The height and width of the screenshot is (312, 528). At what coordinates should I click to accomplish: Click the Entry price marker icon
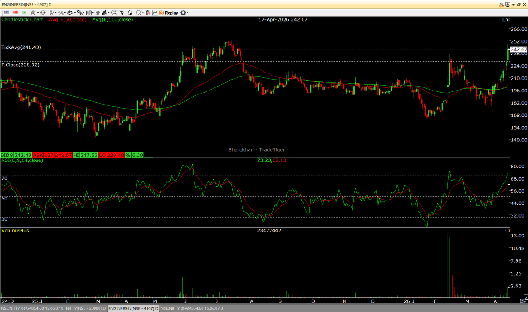(x=7, y=13)
